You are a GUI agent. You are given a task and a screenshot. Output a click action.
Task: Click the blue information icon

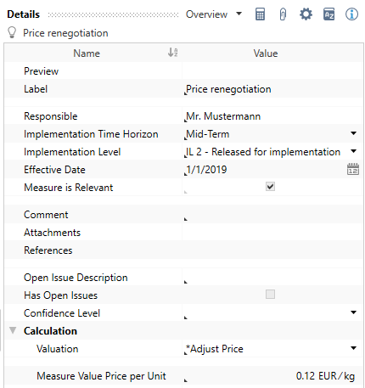(x=351, y=14)
